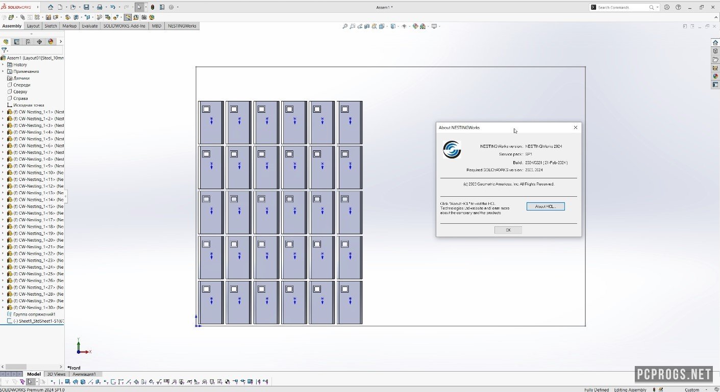
Task: Click the New document icon
Action: (x=60, y=7)
